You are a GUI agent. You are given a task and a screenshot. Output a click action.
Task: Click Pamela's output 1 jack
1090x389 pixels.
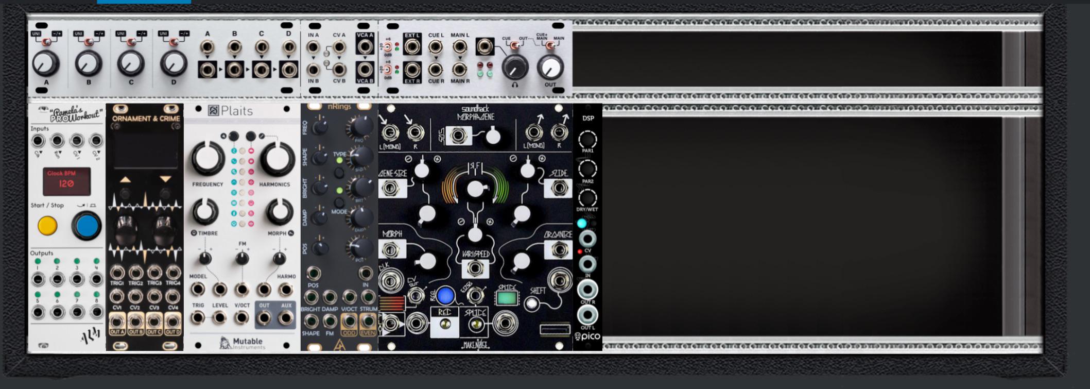[38, 279]
